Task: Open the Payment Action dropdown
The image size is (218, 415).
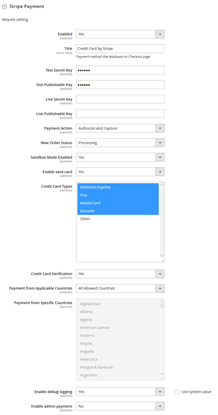Action: [x=120, y=128]
